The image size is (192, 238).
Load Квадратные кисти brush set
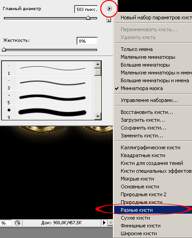coord(153,155)
